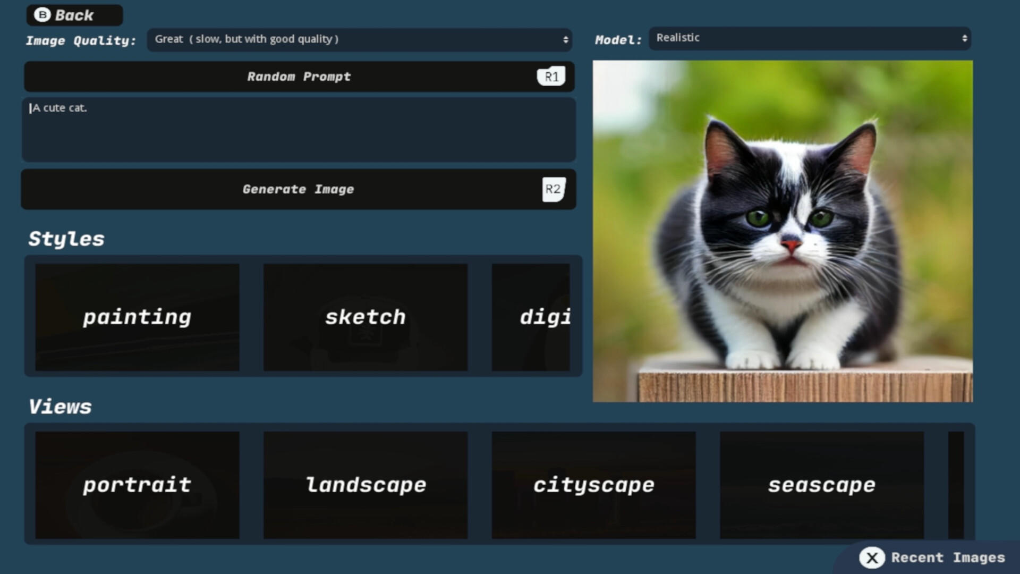Open the Image Quality dropdown
Viewport: 1020px width, 574px height.
pyautogui.click(x=359, y=39)
